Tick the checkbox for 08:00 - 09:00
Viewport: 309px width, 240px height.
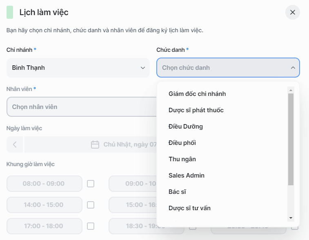(x=91, y=184)
